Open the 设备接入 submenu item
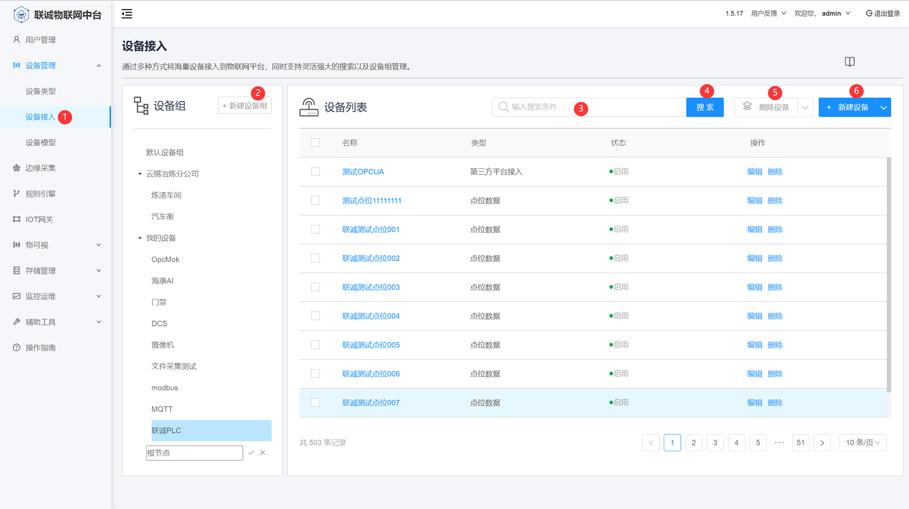The height and width of the screenshot is (509, 909). 41,117
